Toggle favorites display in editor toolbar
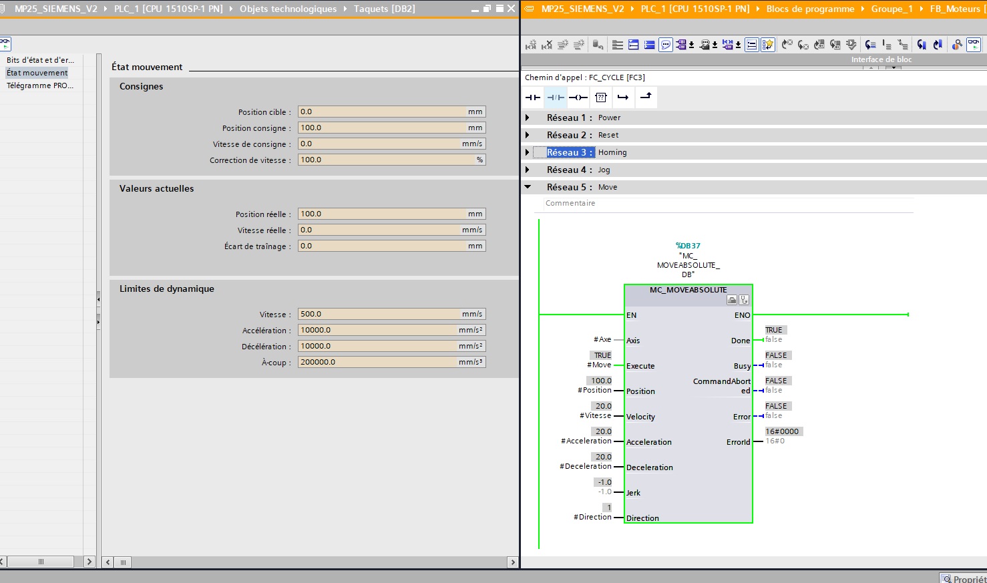Screen dimensions: 987x583 coord(768,45)
